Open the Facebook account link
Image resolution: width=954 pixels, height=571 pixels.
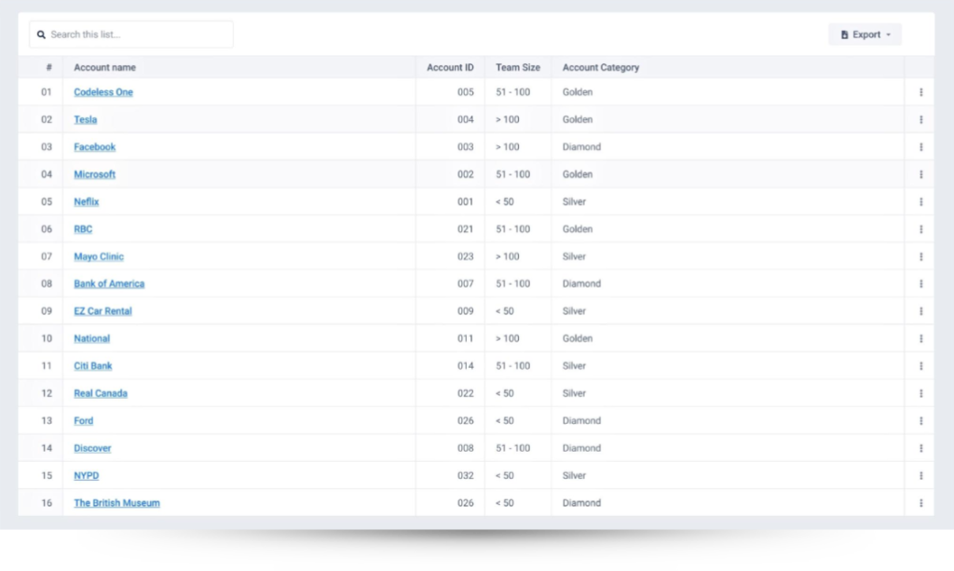point(94,147)
